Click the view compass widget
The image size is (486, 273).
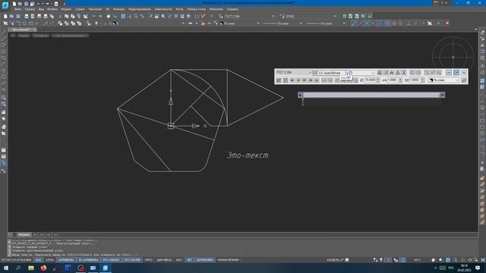click(x=453, y=57)
